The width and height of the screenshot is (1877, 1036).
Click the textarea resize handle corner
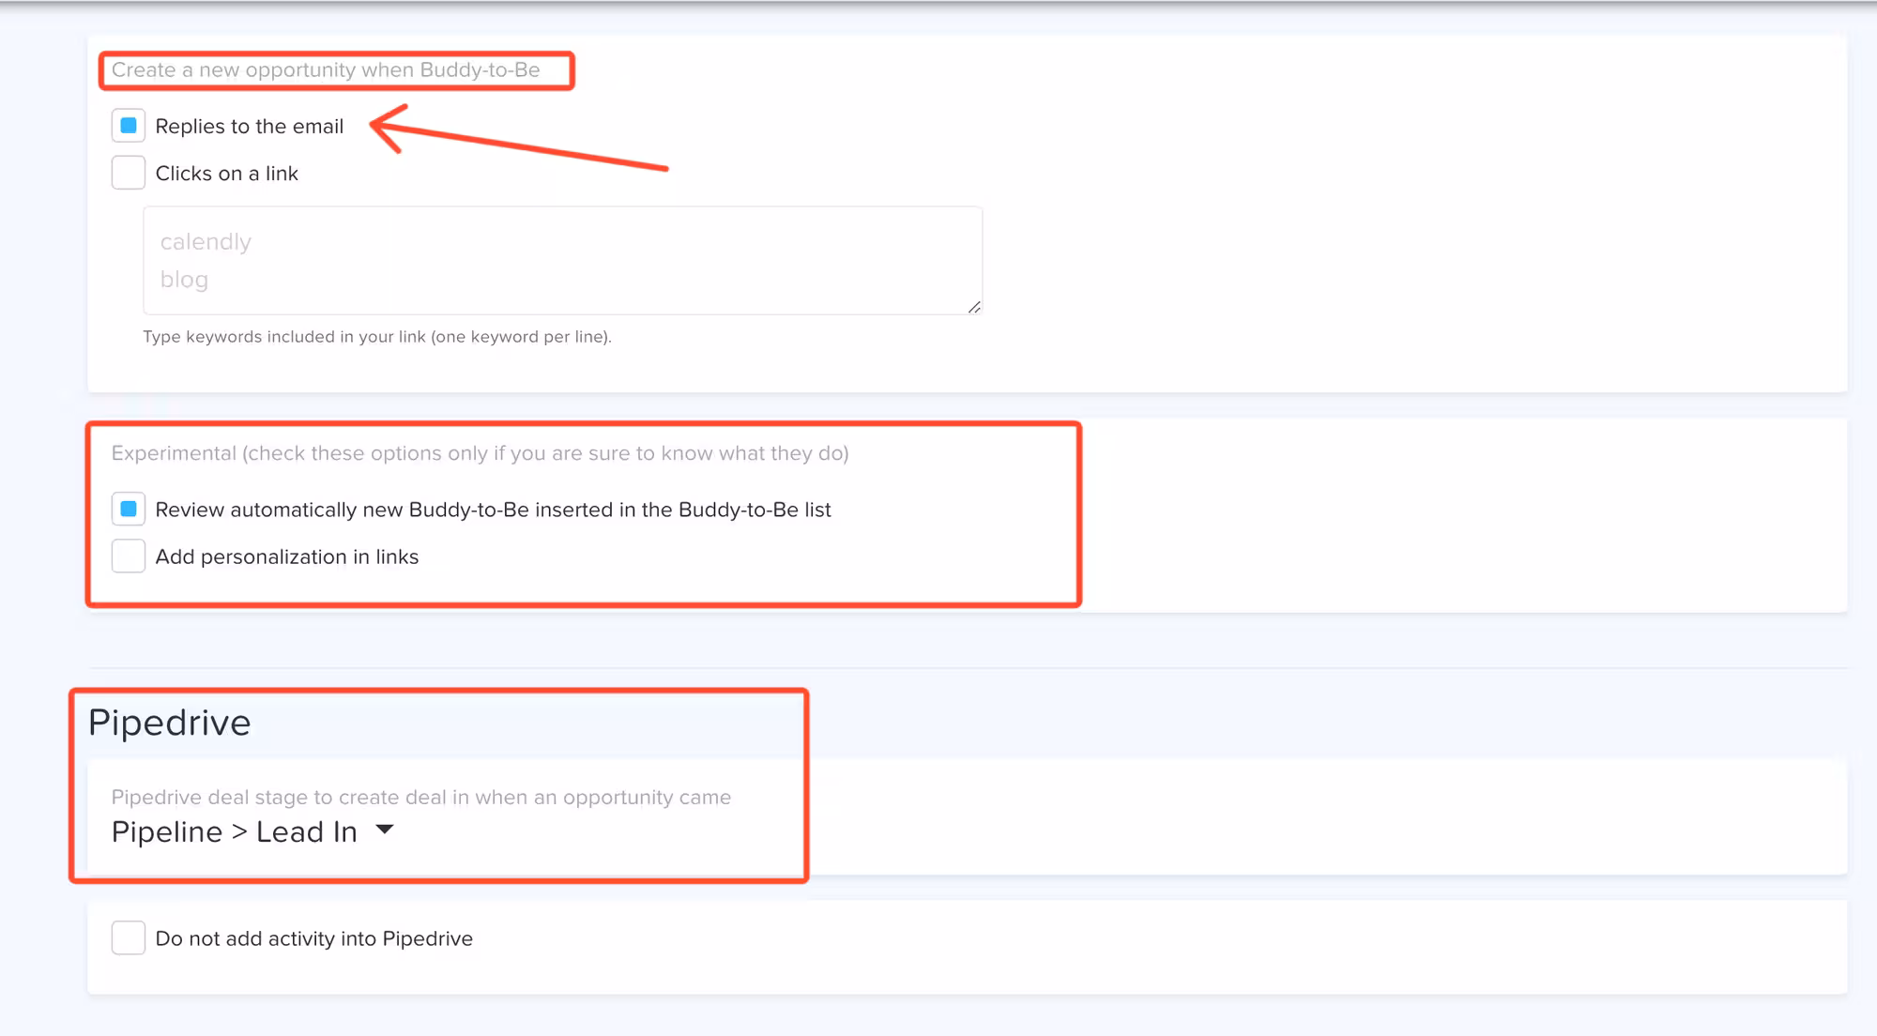(974, 307)
